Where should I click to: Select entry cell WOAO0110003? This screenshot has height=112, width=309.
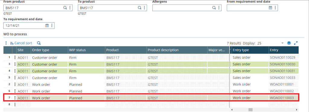click(284, 98)
